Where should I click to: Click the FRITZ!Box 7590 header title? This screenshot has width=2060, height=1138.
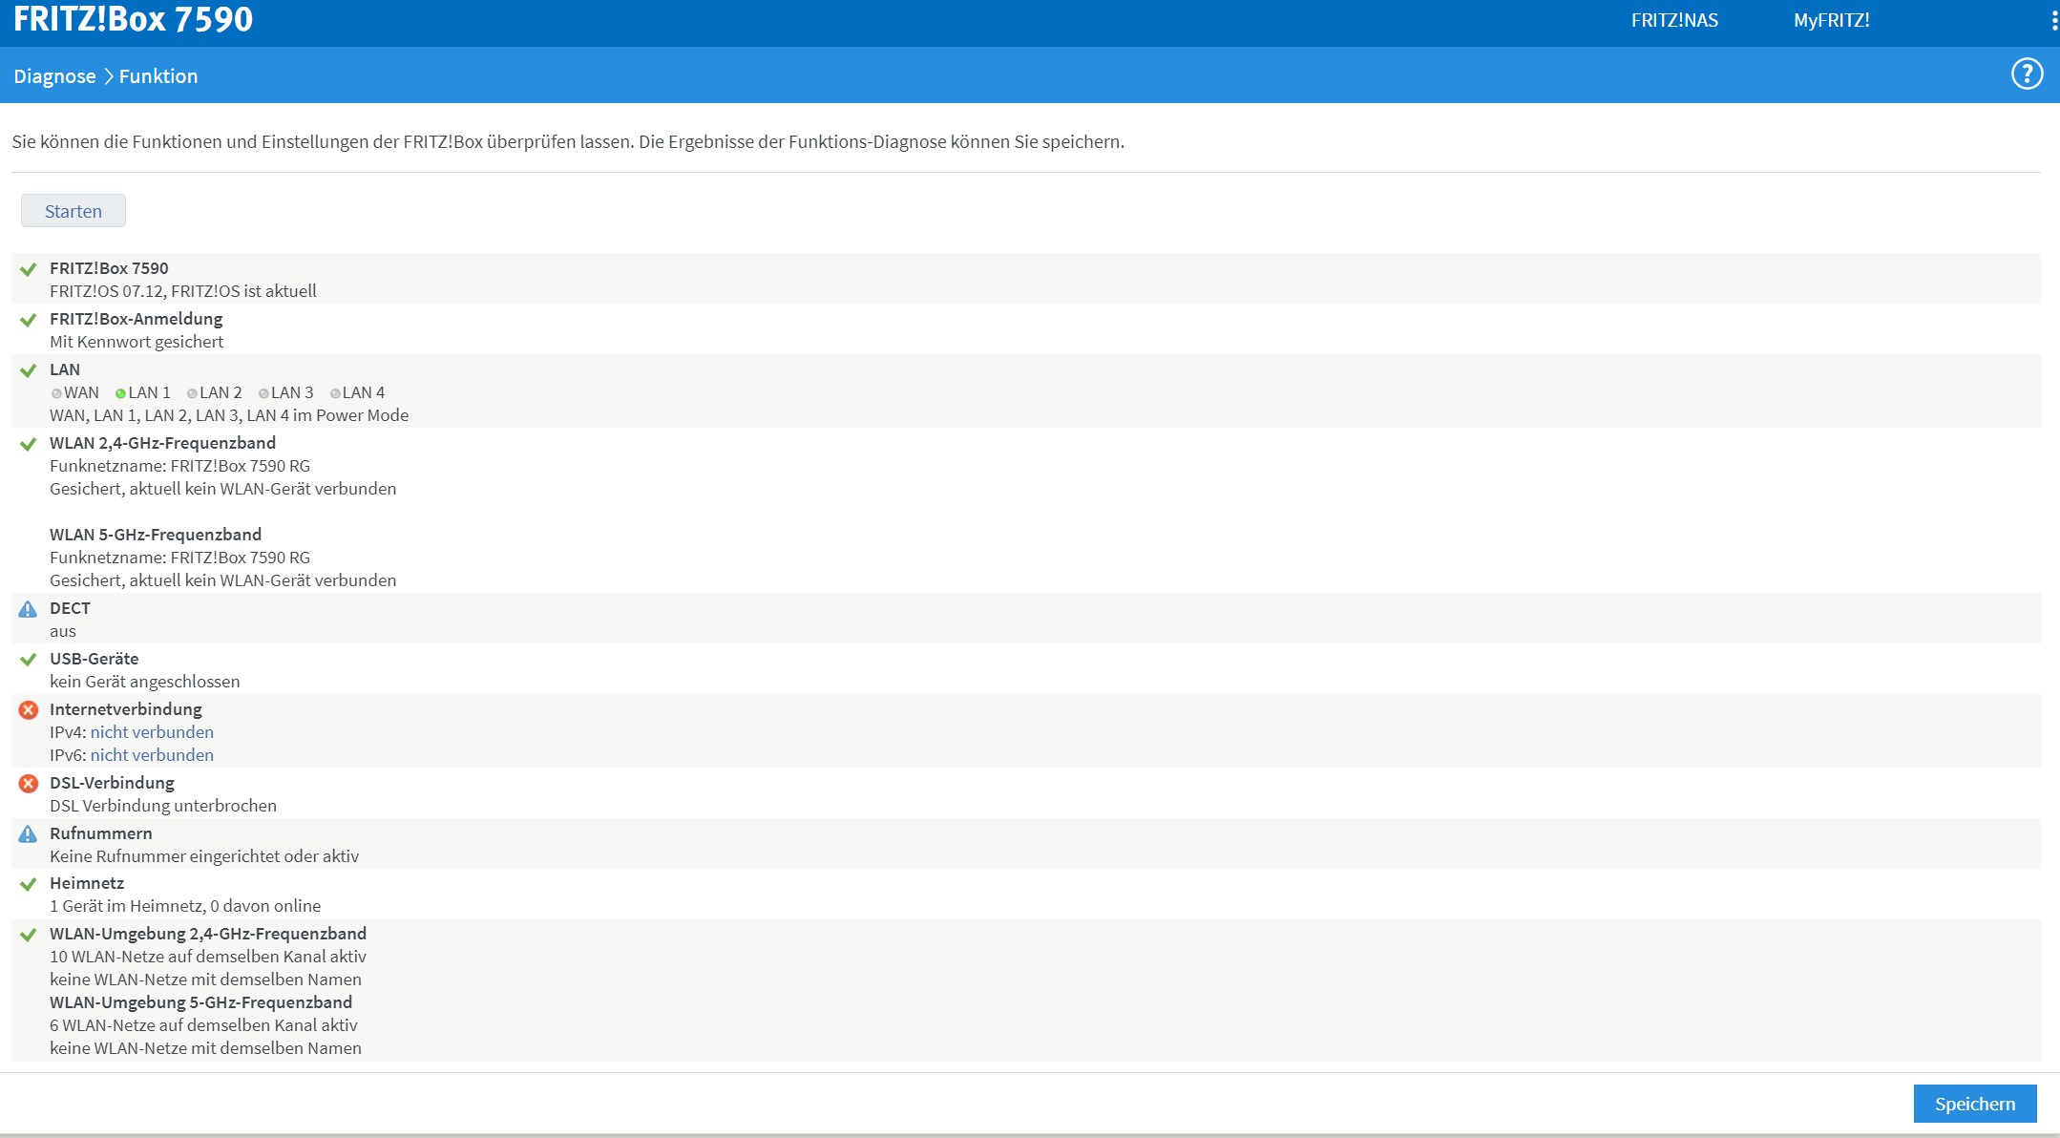(x=134, y=19)
